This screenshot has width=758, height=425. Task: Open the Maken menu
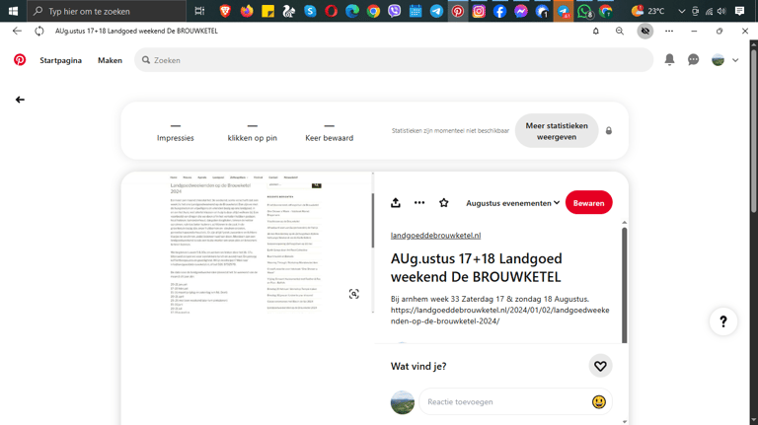[x=110, y=60]
